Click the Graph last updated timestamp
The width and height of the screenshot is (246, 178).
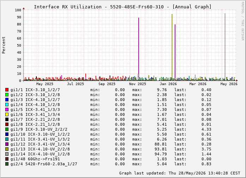click(x=180, y=173)
